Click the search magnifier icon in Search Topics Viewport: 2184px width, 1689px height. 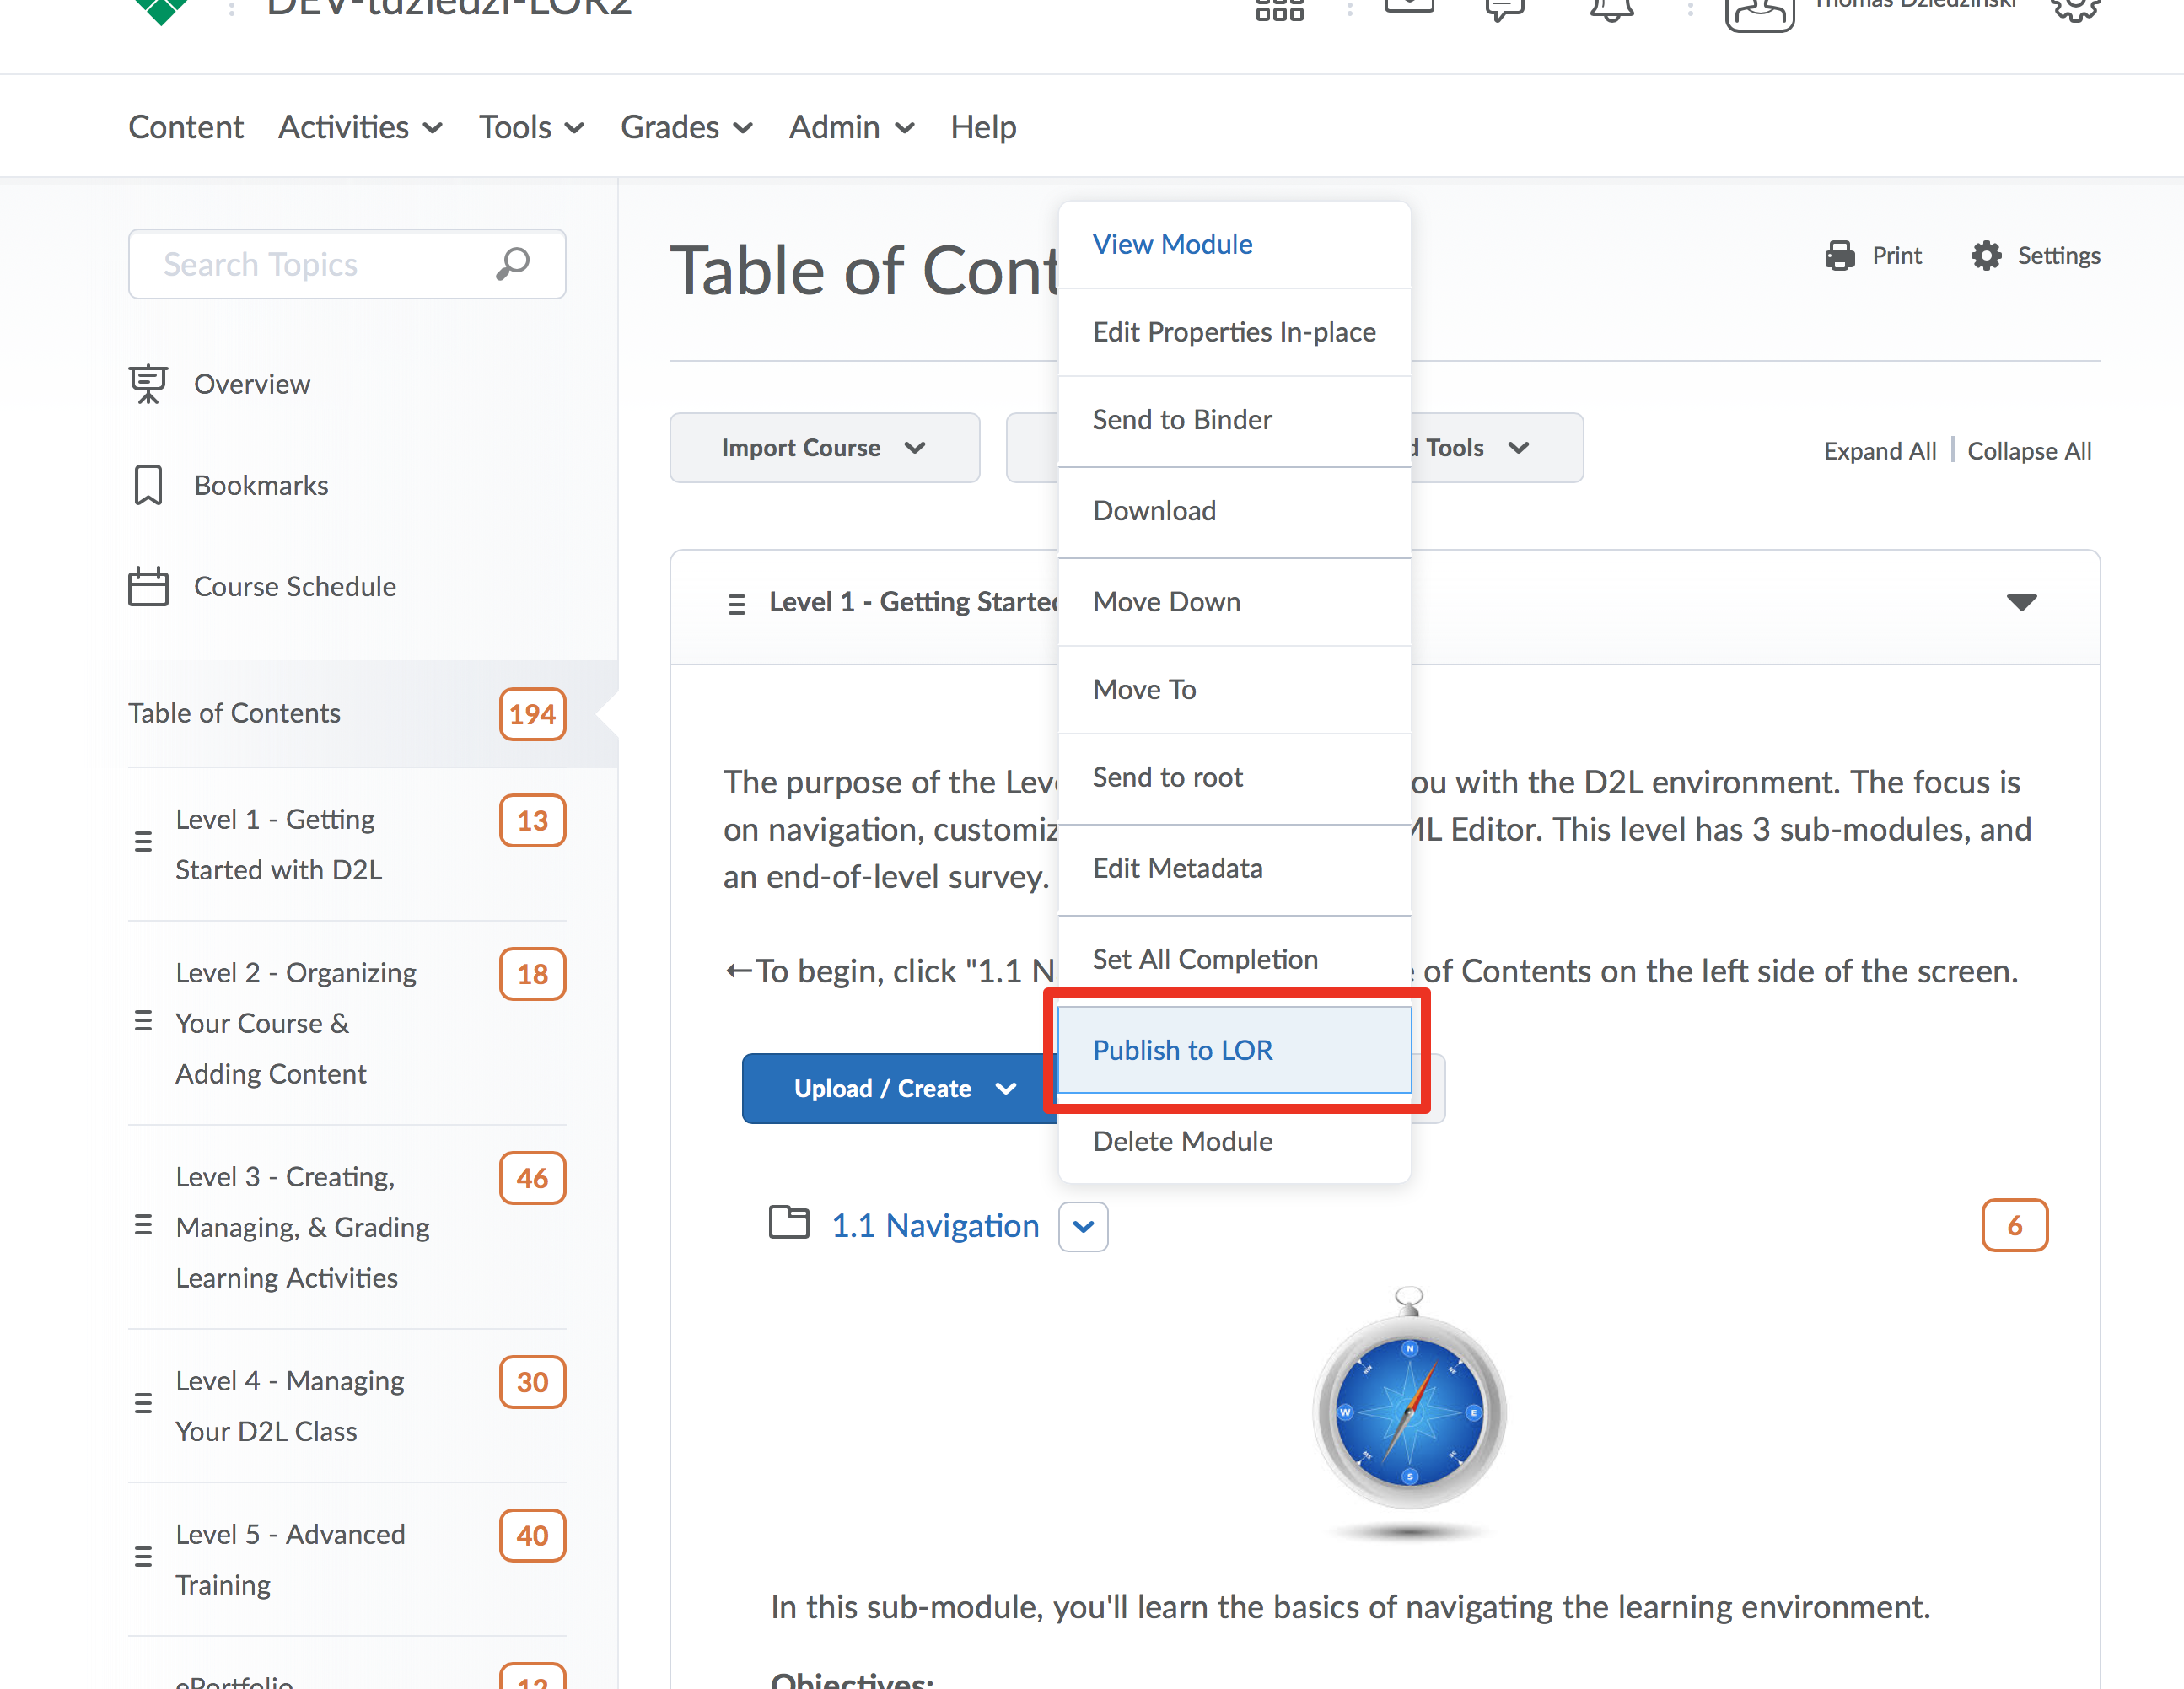point(512,264)
